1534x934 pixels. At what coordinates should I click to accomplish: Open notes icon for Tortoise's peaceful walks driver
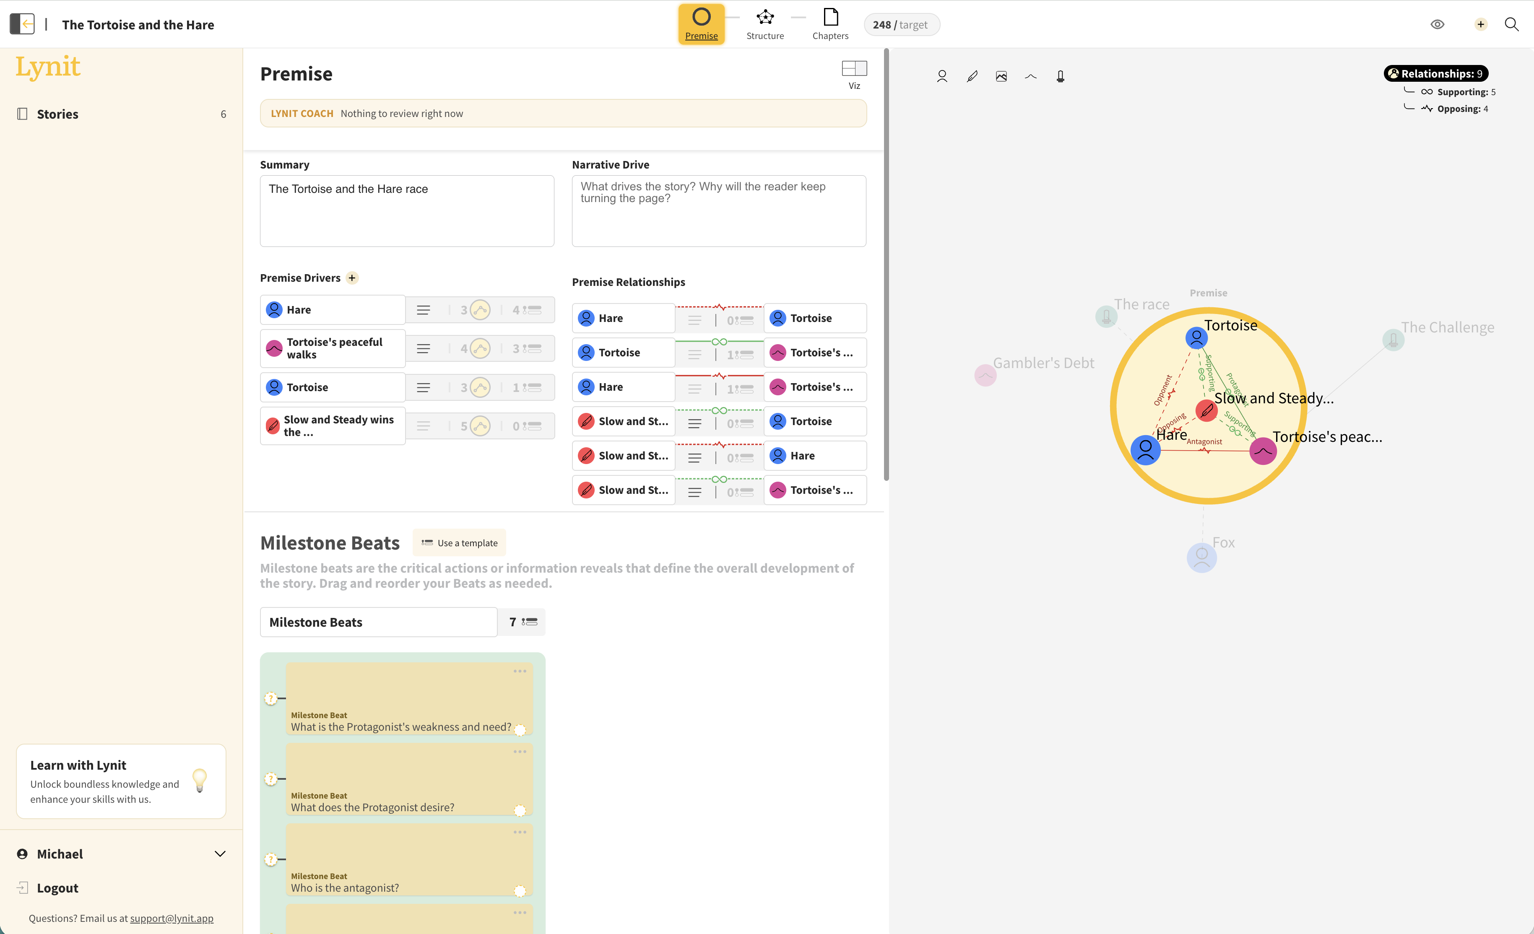tap(424, 348)
